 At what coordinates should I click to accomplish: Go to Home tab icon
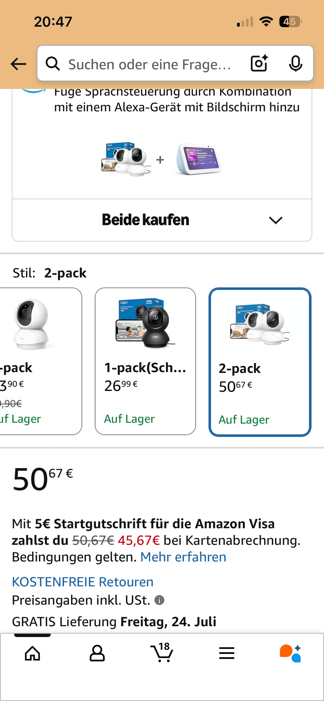(33, 653)
